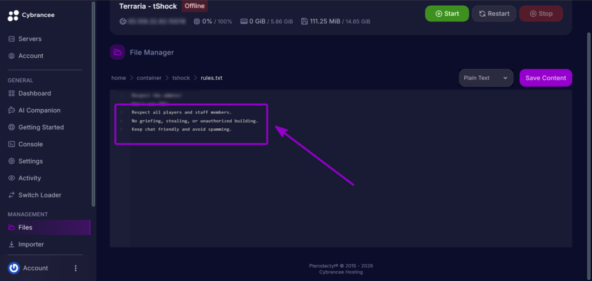592x281 pixels.
Task: Go to the container breadcrumb
Action: click(x=149, y=78)
